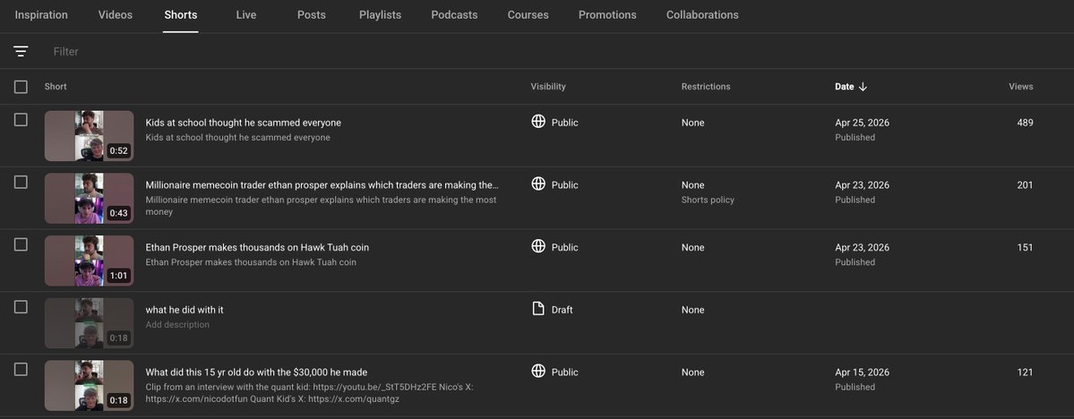Click globe icon on 15 yr old short
1074x419 pixels.
[538, 371]
